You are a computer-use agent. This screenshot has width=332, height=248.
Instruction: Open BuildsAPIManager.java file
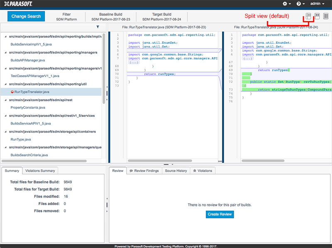(28, 60)
